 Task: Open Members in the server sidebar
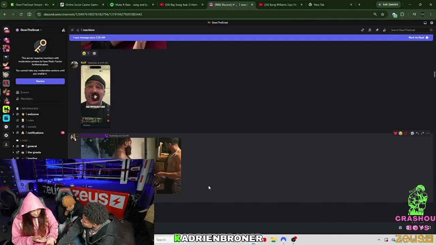click(26, 99)
